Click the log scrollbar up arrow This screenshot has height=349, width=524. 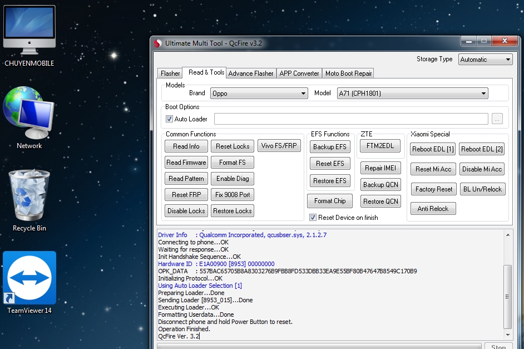(508, 235)
